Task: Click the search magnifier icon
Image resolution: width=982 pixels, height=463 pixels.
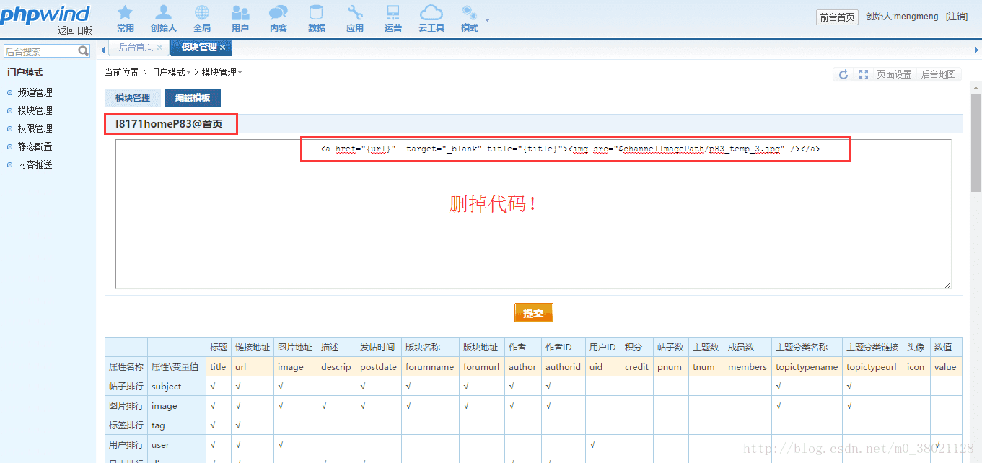Action: click(x=84, y=51)
